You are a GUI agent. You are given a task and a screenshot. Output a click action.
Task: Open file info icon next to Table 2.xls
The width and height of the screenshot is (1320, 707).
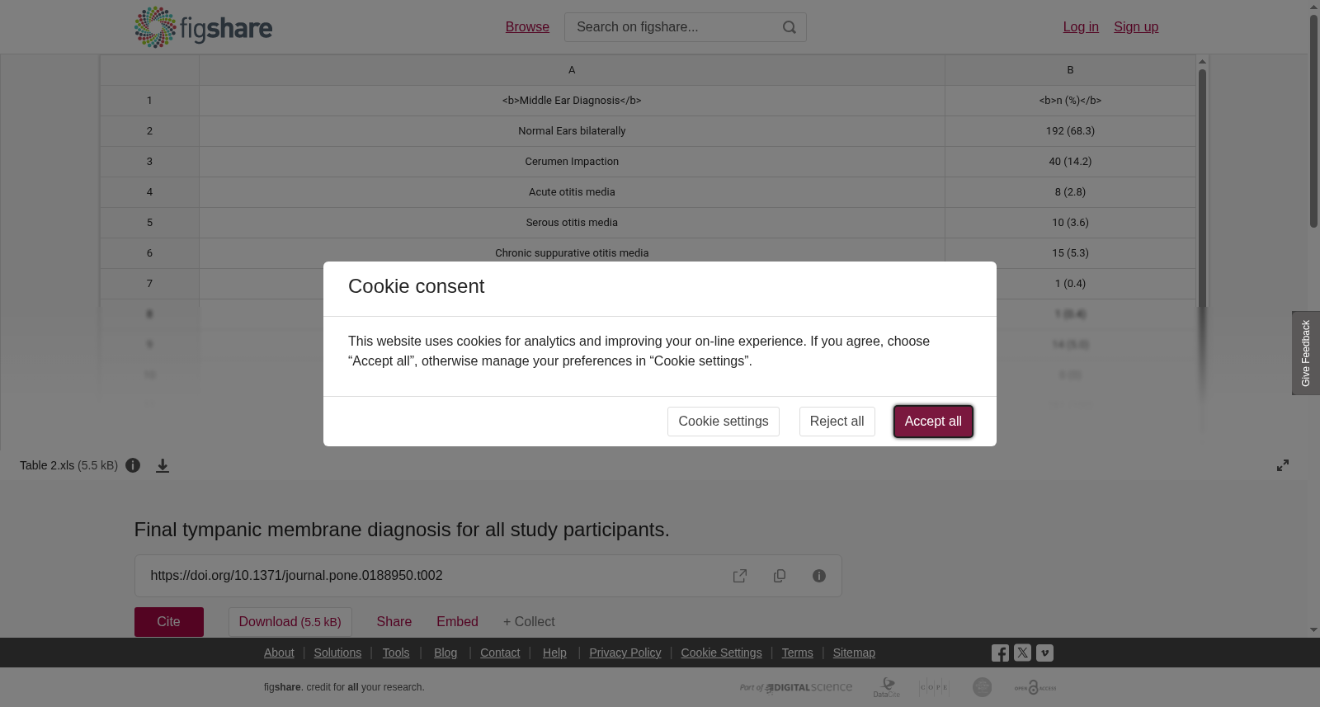click(x=133, y=465)
